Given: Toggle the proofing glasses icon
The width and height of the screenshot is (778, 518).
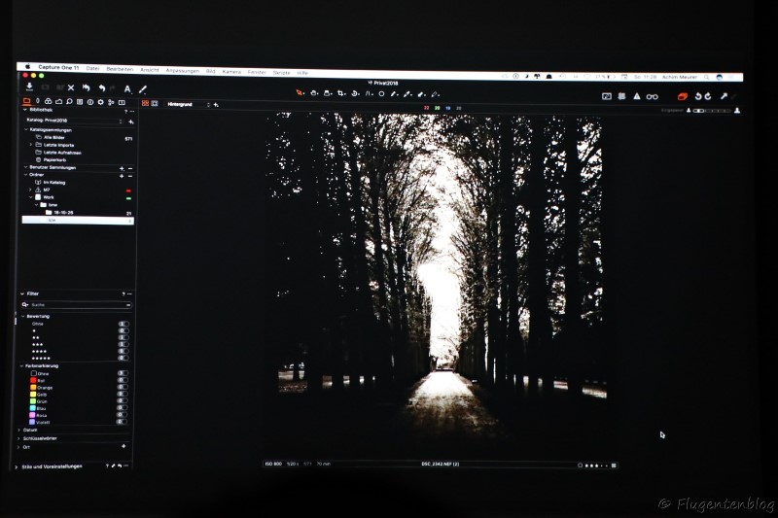Looking at the screenshot, I should tap(653, 96).
